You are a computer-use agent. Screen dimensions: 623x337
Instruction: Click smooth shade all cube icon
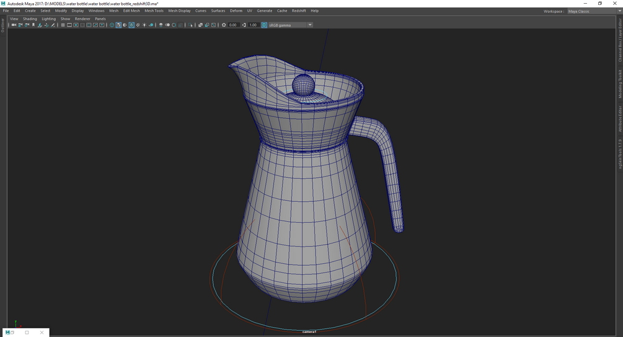[x=118, y=25]
